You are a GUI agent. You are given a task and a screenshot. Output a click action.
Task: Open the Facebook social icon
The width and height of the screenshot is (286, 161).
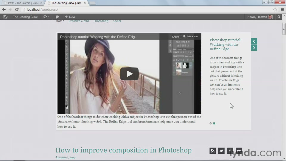coord(230,151)
